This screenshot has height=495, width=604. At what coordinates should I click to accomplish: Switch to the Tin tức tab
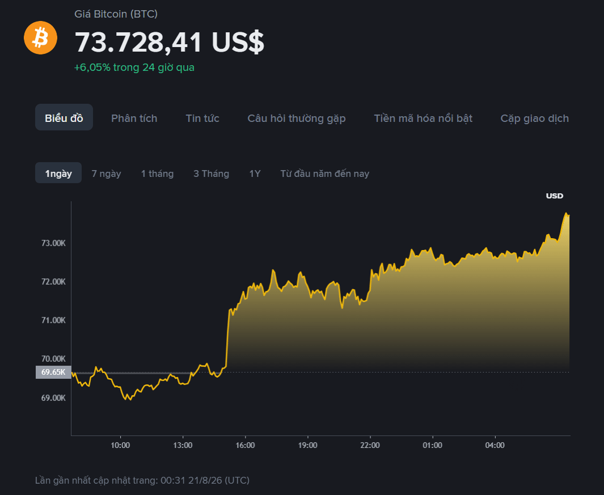(x=202, y=119)
